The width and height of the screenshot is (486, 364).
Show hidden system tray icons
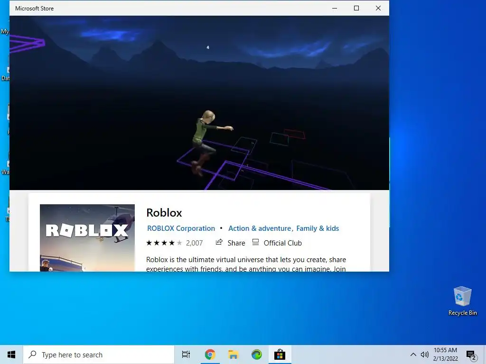coord(413,355)
